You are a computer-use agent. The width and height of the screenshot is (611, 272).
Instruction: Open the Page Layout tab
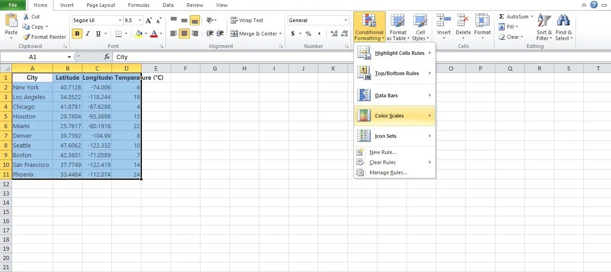click(100, 6)
